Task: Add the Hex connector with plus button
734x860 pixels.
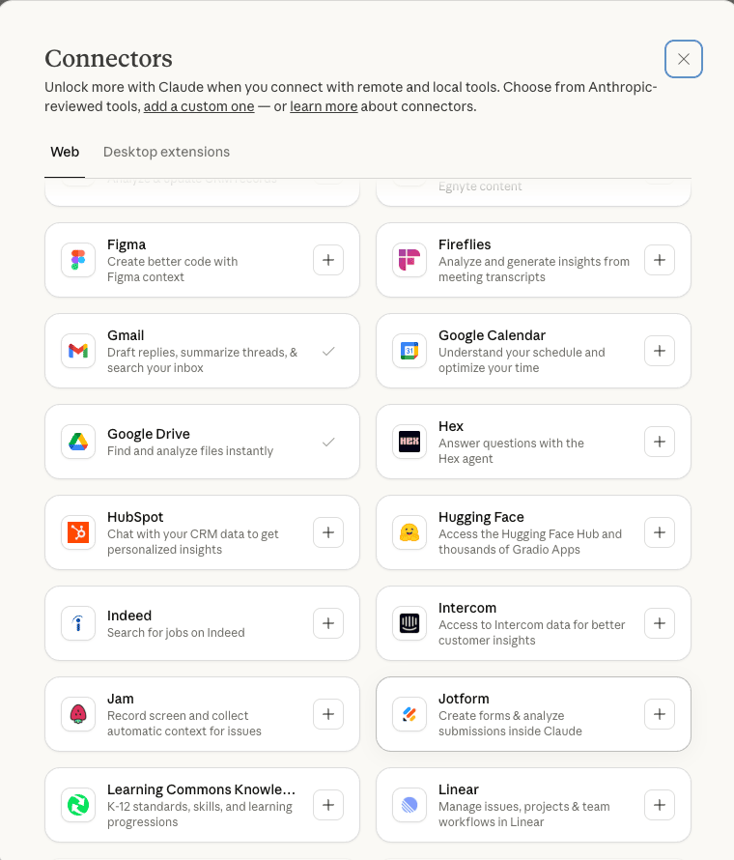Action: pyautogui.click(x=660, y=442)
